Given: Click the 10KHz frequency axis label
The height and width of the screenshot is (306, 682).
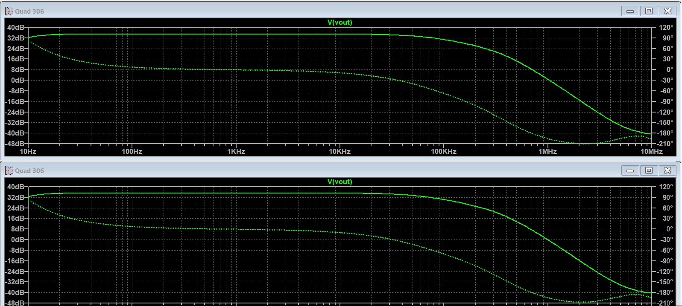Looking at the screenshot, I should click(x=340, y=151).
